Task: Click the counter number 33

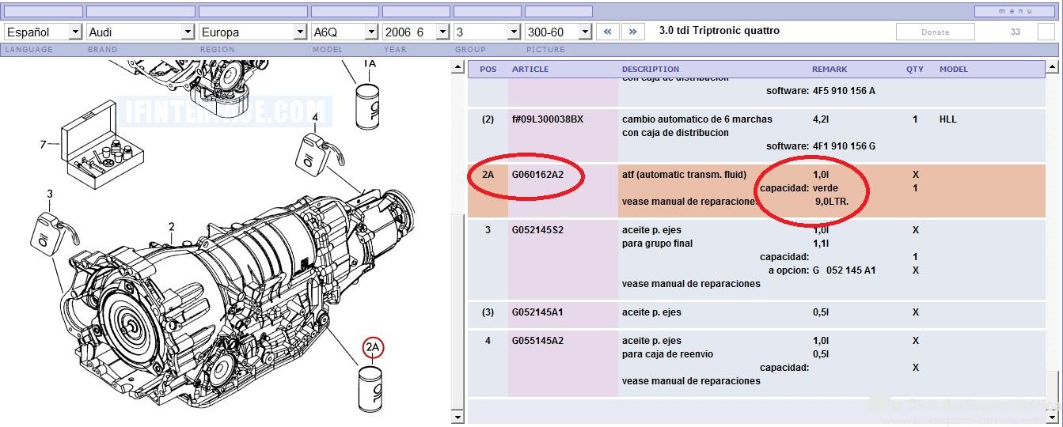Action: coord(1016,32)
